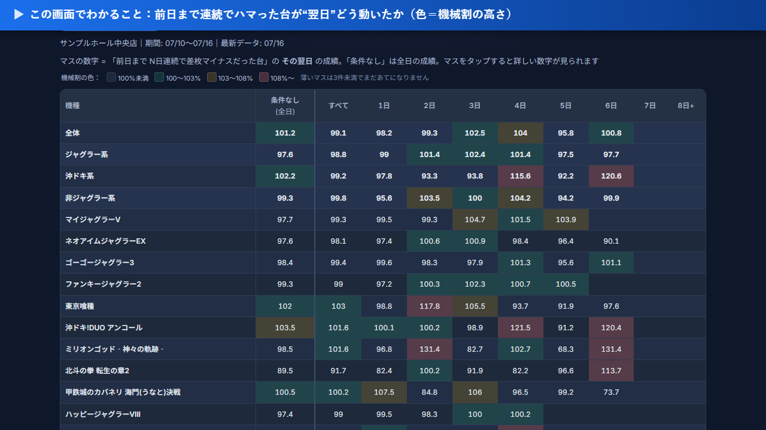The image size is (766, 430).
Task: Tap the 90.1 cell in ネオアイムジャグラーEX row
Action: (611, 241)
